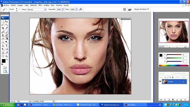Select the Type tool
Image resolution: width=190 pixels, height=107 pixels.
(x=7, y=46)
